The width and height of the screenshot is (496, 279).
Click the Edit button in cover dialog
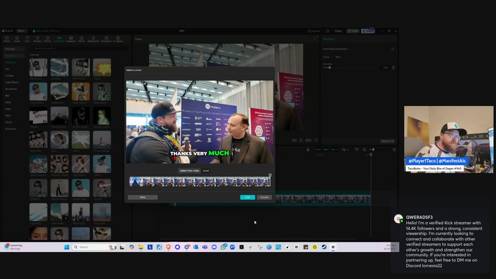click(248, 197)
